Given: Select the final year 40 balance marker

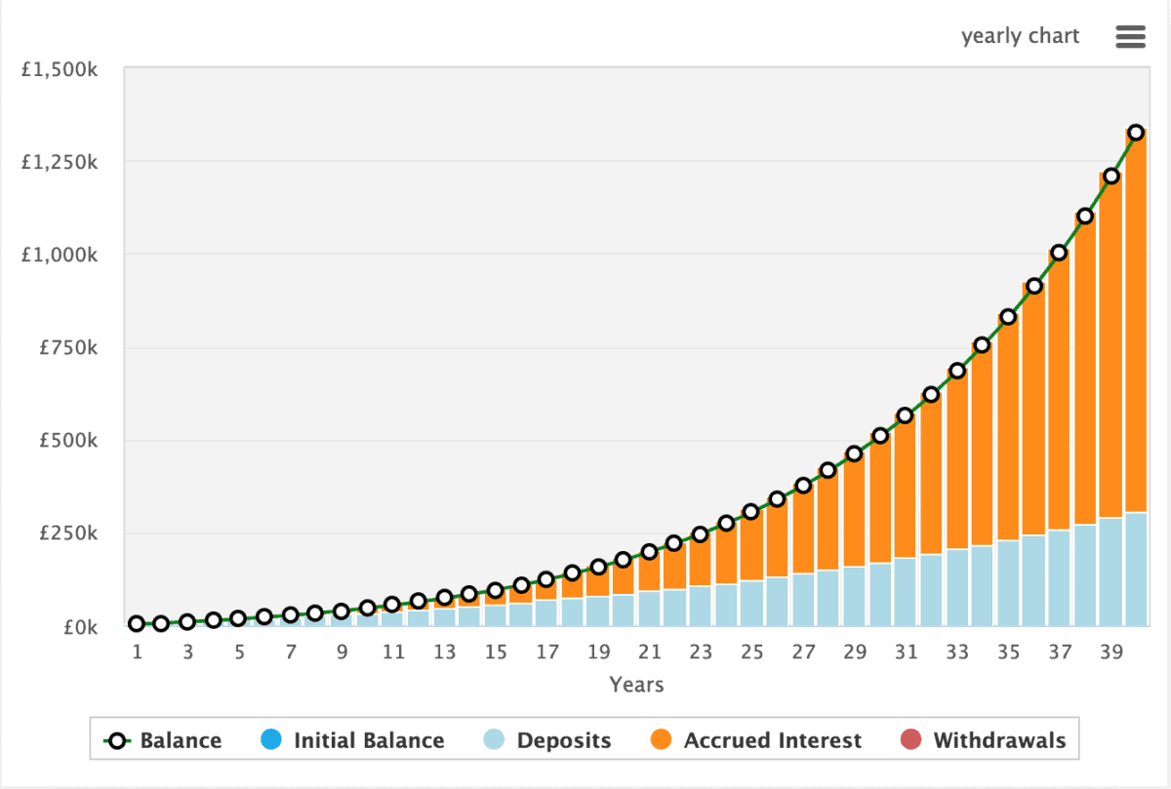Looking at the screenshot, I should point(1136,132).
